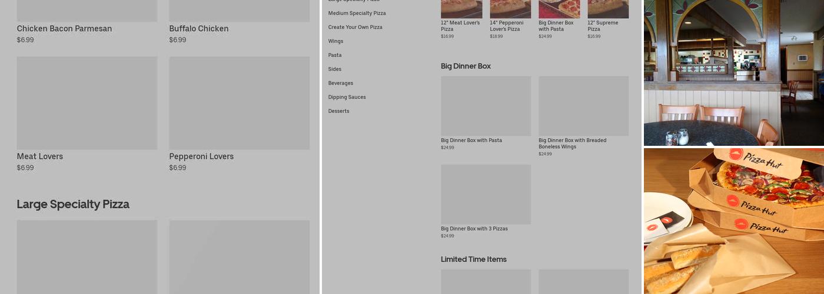Open the 12" Meat Lover's Pizza photo
The height and width of the screenshot is (294, 824).
[x=461, y=9]
